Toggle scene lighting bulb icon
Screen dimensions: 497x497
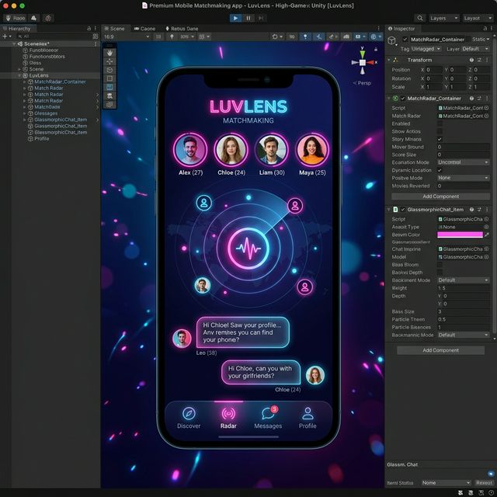point(305,36)
